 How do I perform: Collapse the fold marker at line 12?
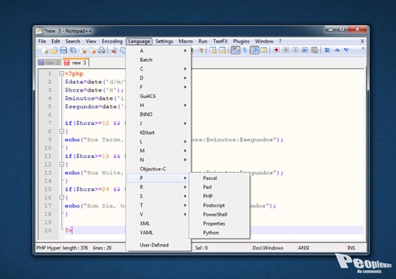tap(61, 165)
